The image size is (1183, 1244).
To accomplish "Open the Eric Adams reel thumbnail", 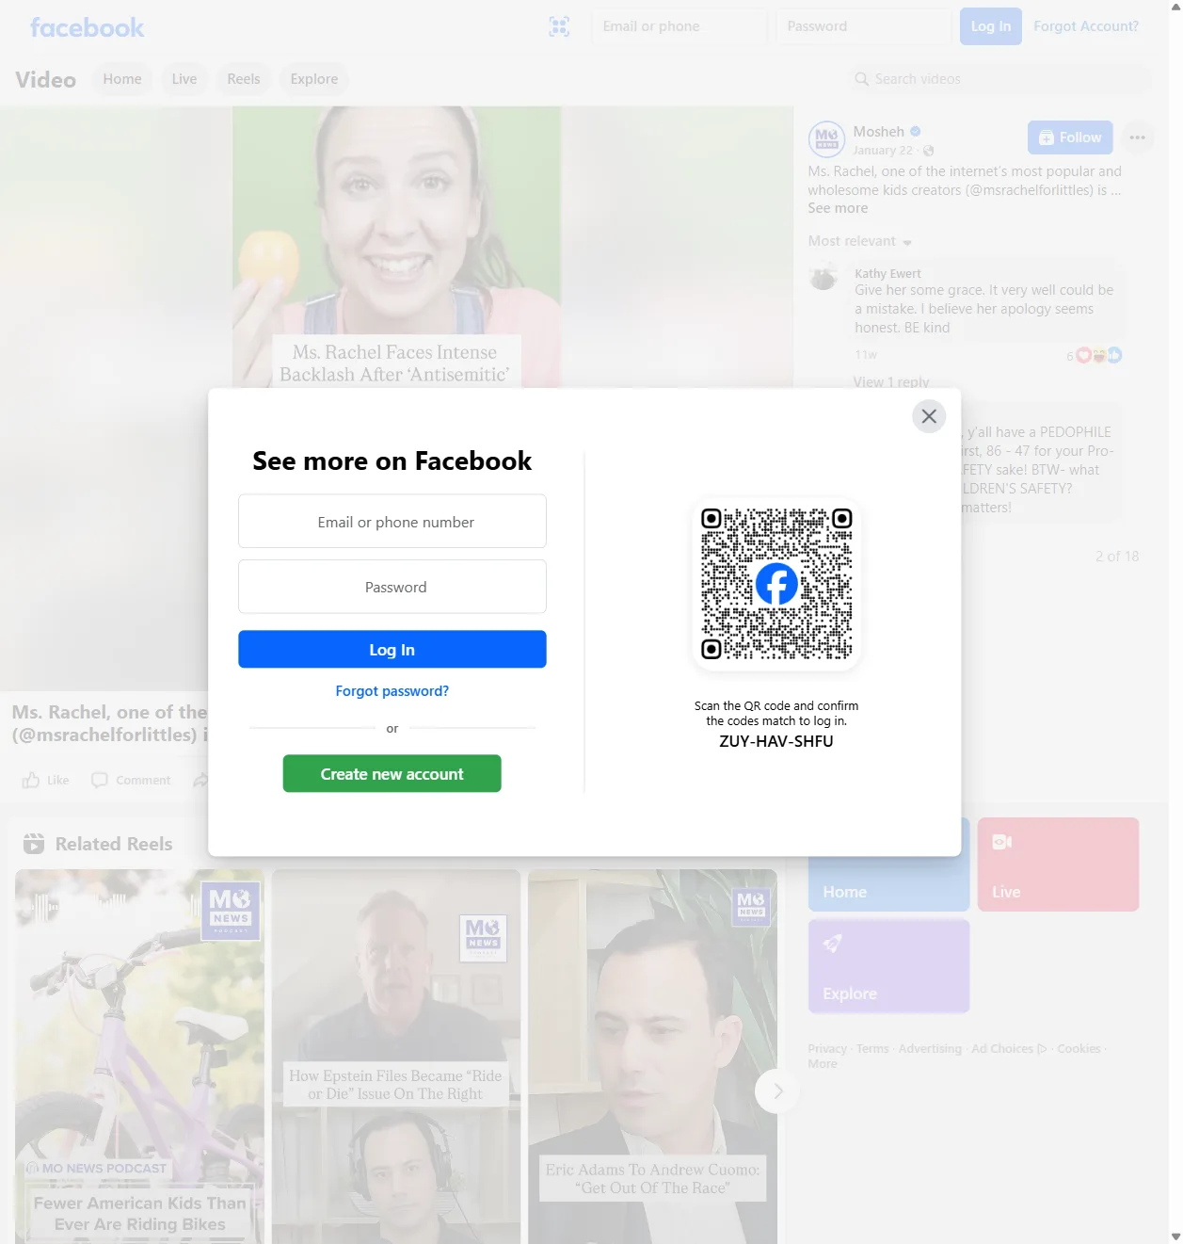I will click(x=652, y=1057).
